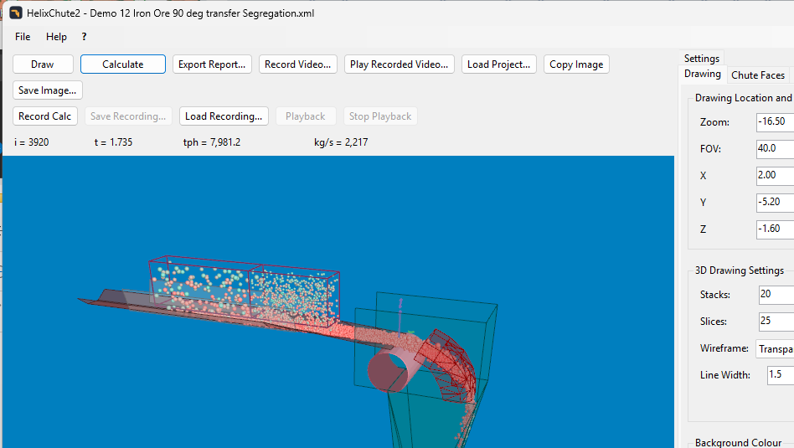Open the Wireframe dropdown
The width and height of the screenshot is (794, 448).
(x=775, y=349)
